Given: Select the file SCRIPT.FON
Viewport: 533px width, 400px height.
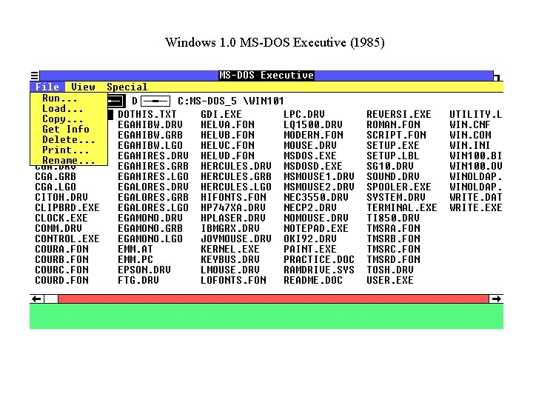Looking at the screenshot, I should (x=396, y=135).
